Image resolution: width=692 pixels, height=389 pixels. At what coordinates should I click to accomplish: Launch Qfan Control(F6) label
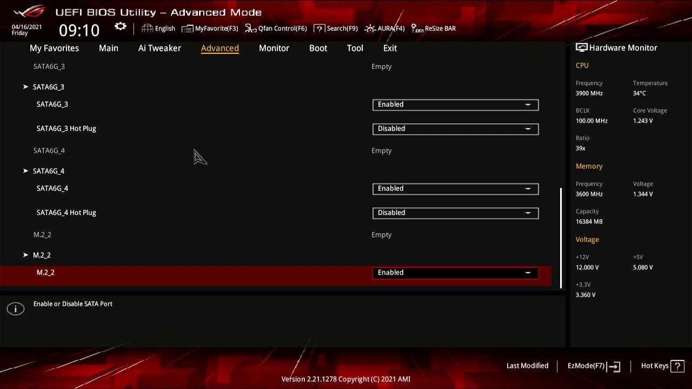pyautogui.click(x=282, y=28)
